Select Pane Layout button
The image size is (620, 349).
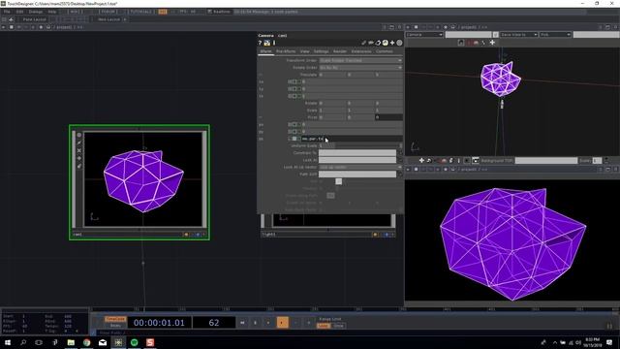tap(34, 19)
